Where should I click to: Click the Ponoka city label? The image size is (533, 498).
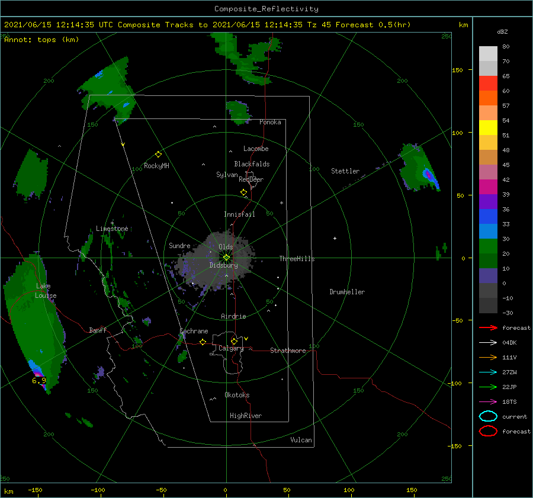click(x=270, y=122)
